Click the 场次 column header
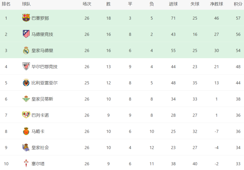The height and width of the screenshot is (170, 244). tap(87, 4)
